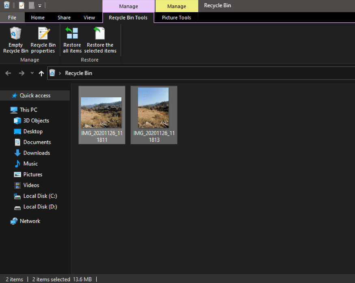This screenshot has height=283, width=355.
Task: Select IMG_20201126_111811 thumbnail
Action: 101,114
